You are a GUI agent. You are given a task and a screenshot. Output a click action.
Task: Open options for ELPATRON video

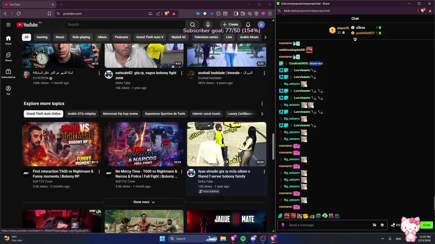(x=99, y=73)
